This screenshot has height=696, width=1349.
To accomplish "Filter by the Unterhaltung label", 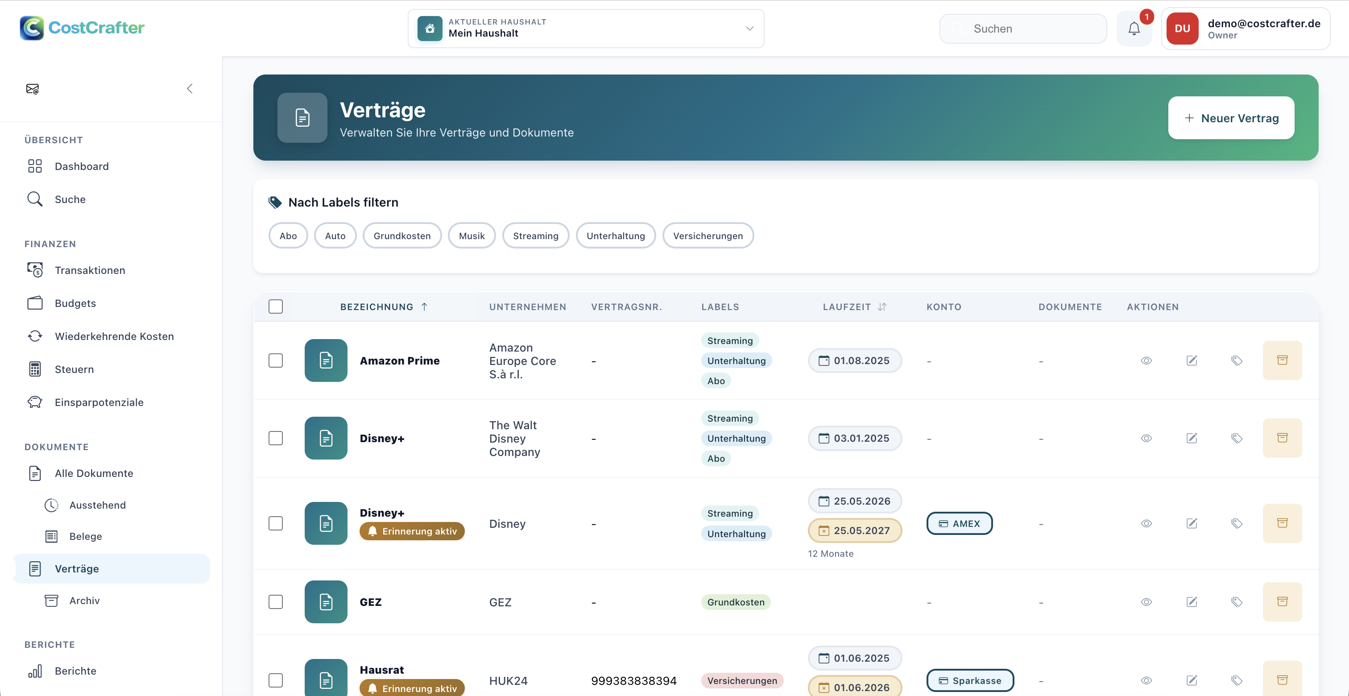I will [616, 236].
